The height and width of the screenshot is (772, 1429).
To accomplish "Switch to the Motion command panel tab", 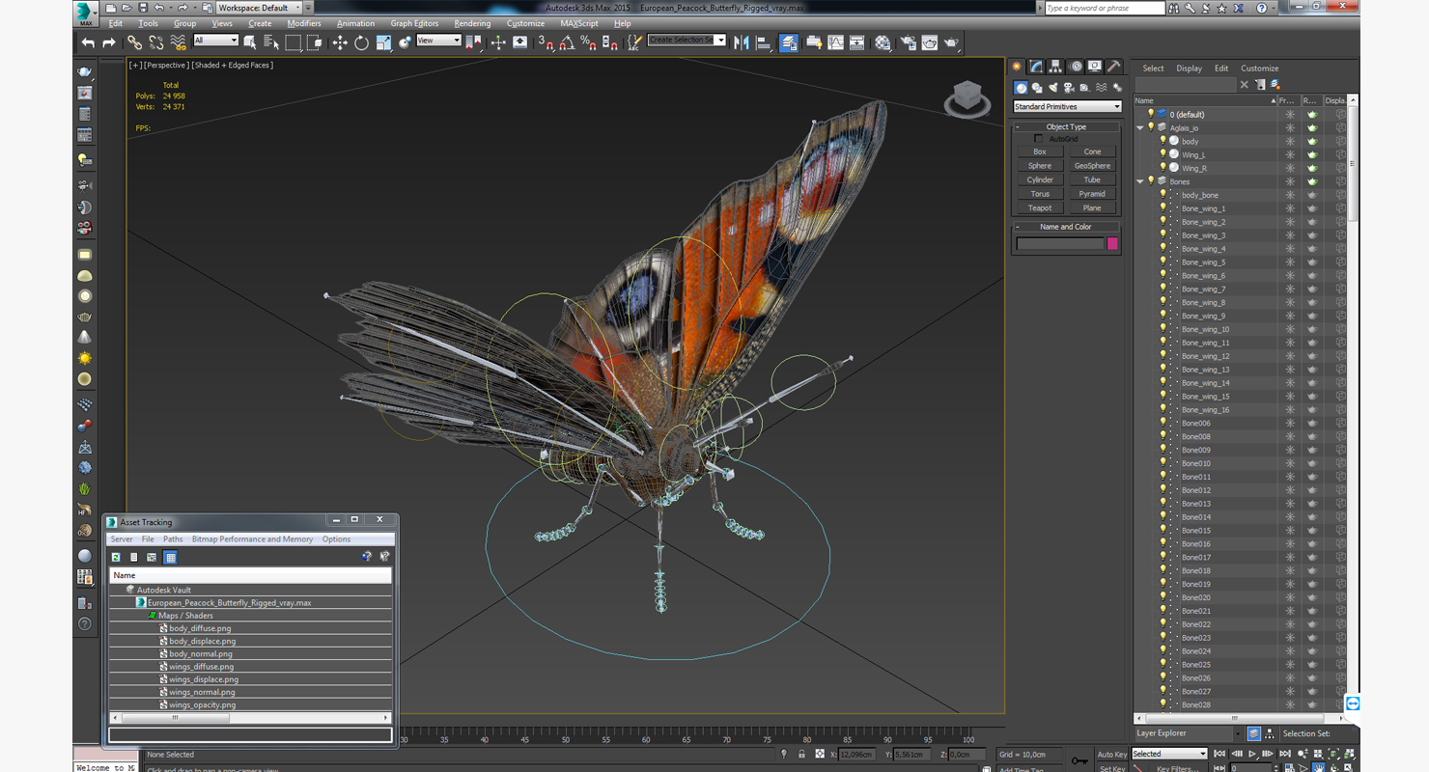I will (x=1076, y=67).
